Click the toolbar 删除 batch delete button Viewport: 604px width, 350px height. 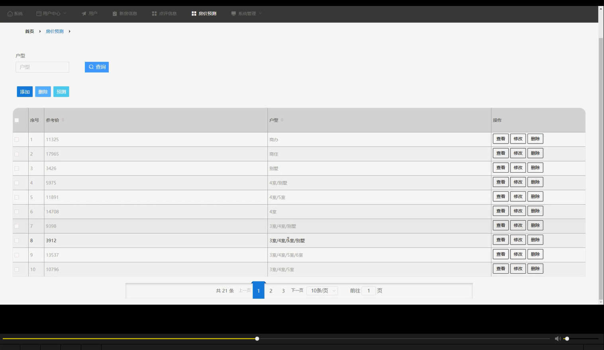click(43, 92)
